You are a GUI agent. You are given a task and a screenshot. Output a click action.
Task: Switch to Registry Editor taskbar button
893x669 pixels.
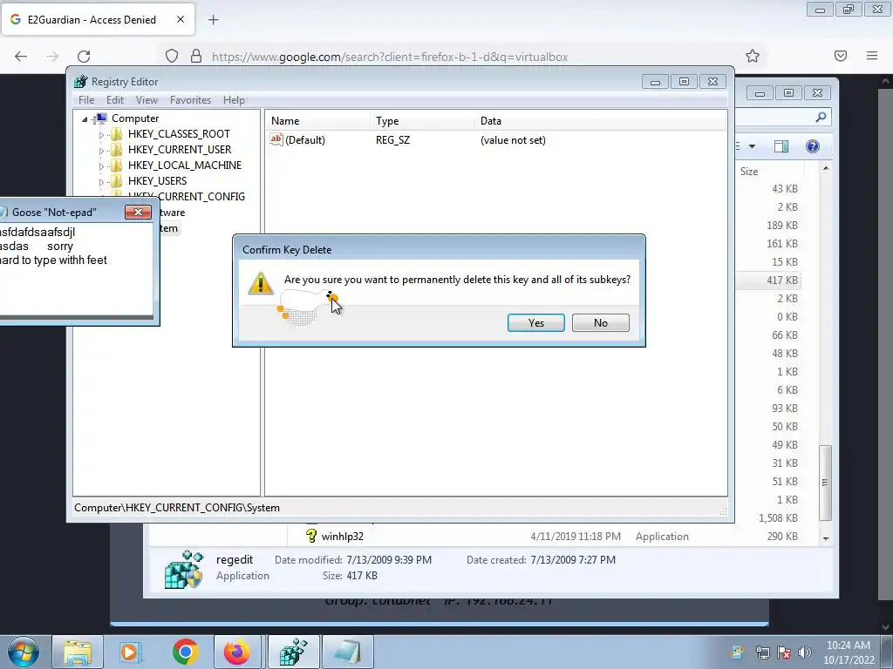tap(293, 652)
